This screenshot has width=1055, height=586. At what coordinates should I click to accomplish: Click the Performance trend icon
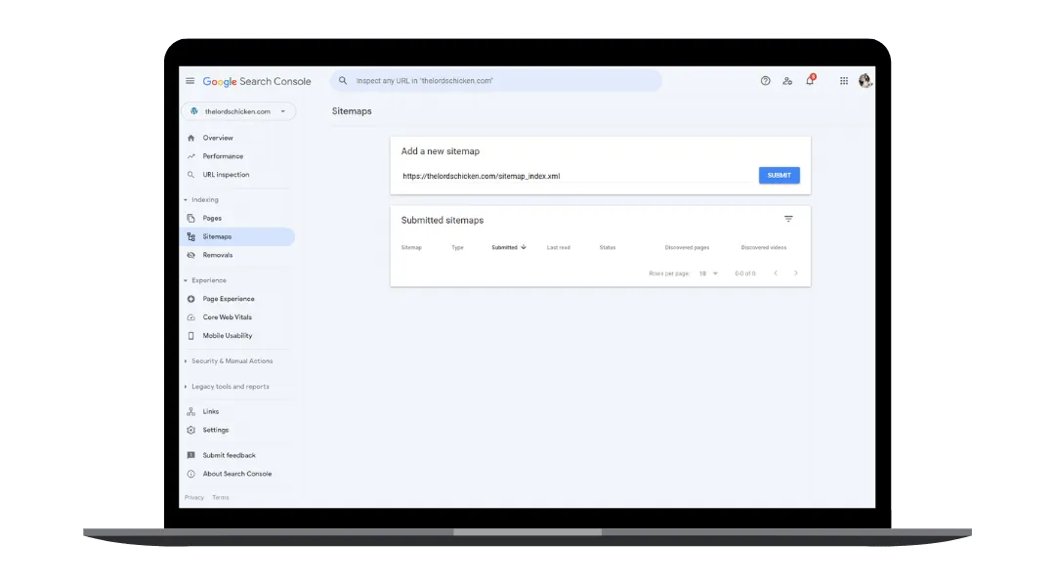(191, 156)
